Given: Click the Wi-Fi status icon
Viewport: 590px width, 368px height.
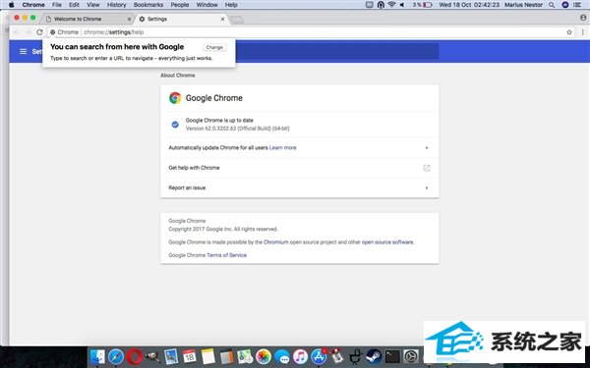Looking at the screenshot, I should click(x=391, y=5).
